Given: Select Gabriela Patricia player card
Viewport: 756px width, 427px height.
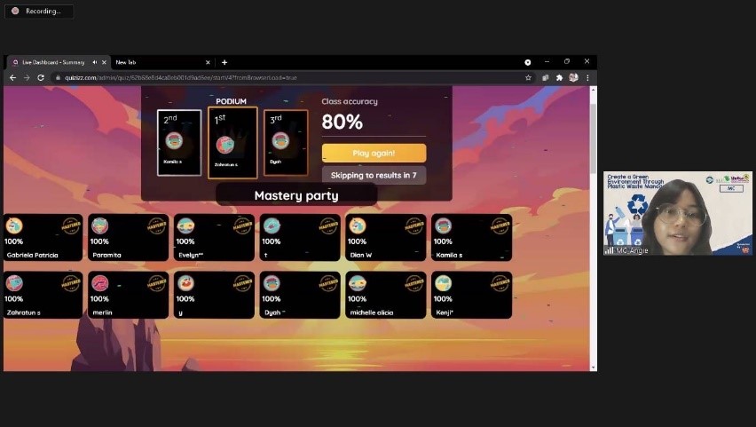Looking at the screenshot, I should pyautogui.click(x=43, y=237).
